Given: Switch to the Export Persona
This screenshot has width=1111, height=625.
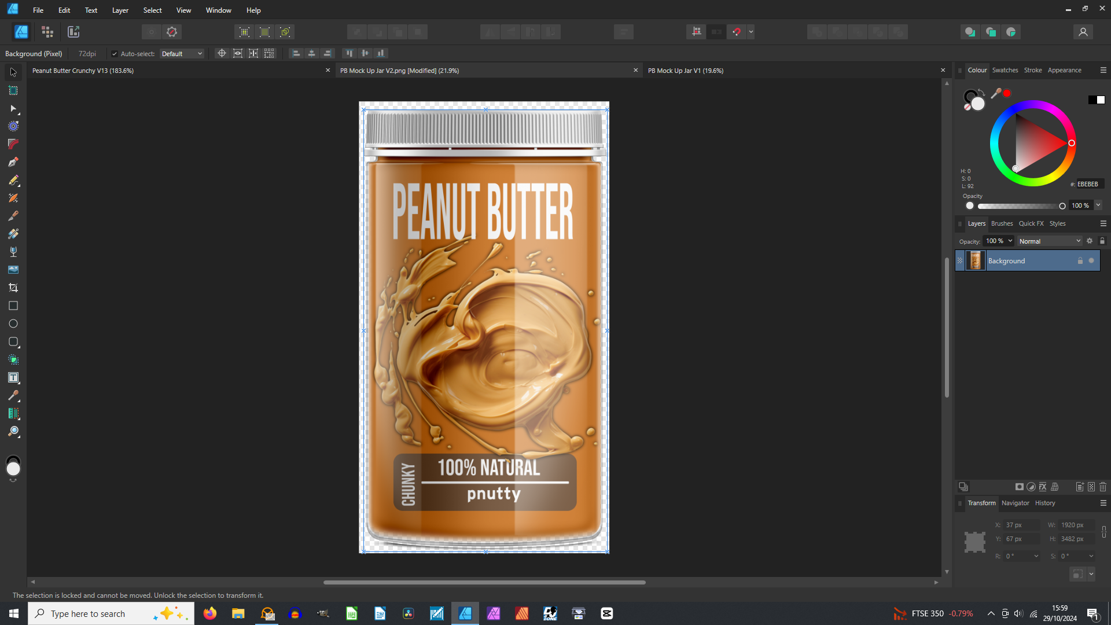Looking at the screenshot, I should click(73, 32).
